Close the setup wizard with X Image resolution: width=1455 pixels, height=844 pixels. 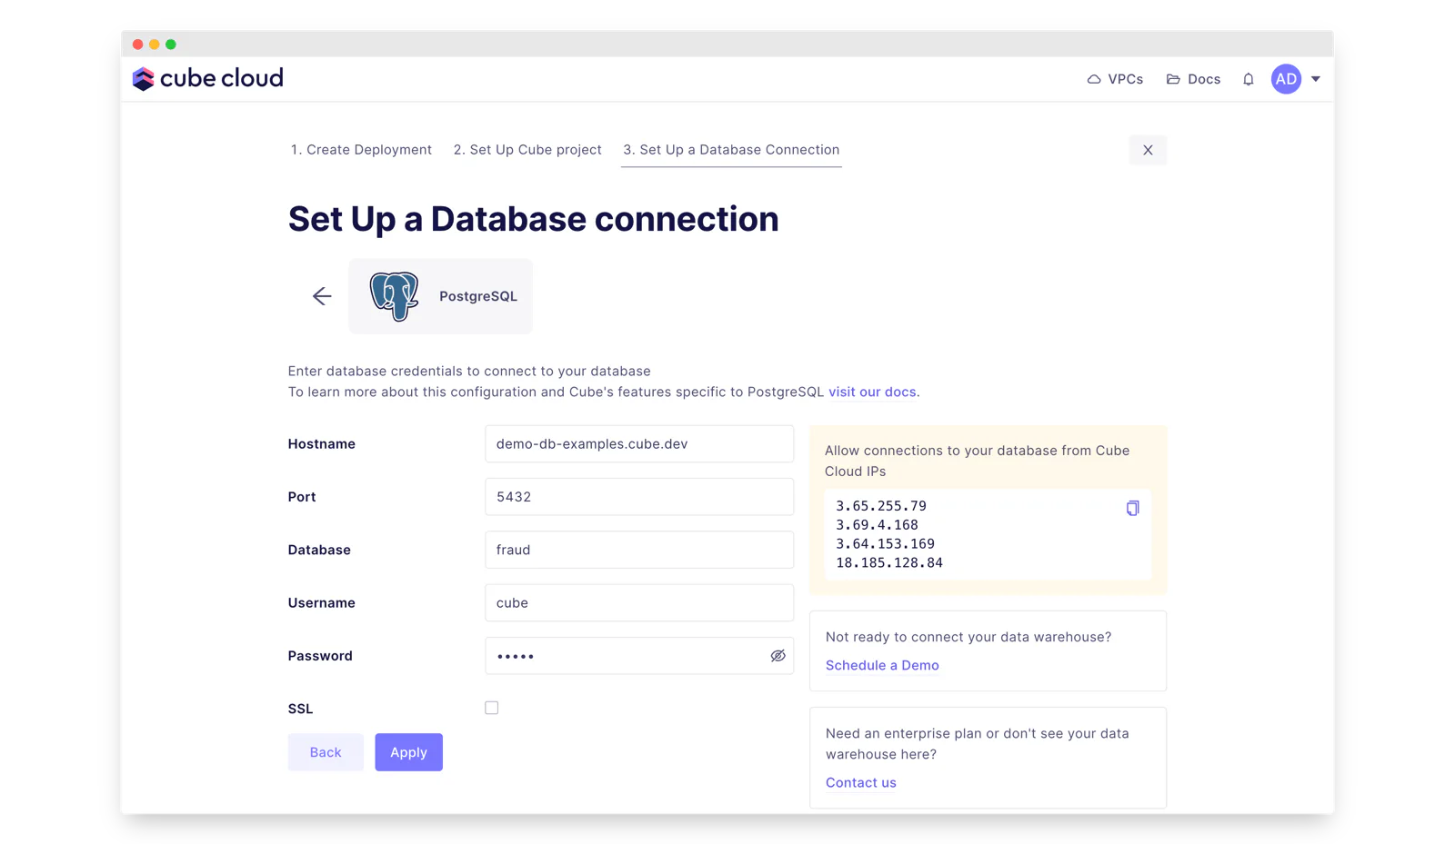[x=1148, y=150]
